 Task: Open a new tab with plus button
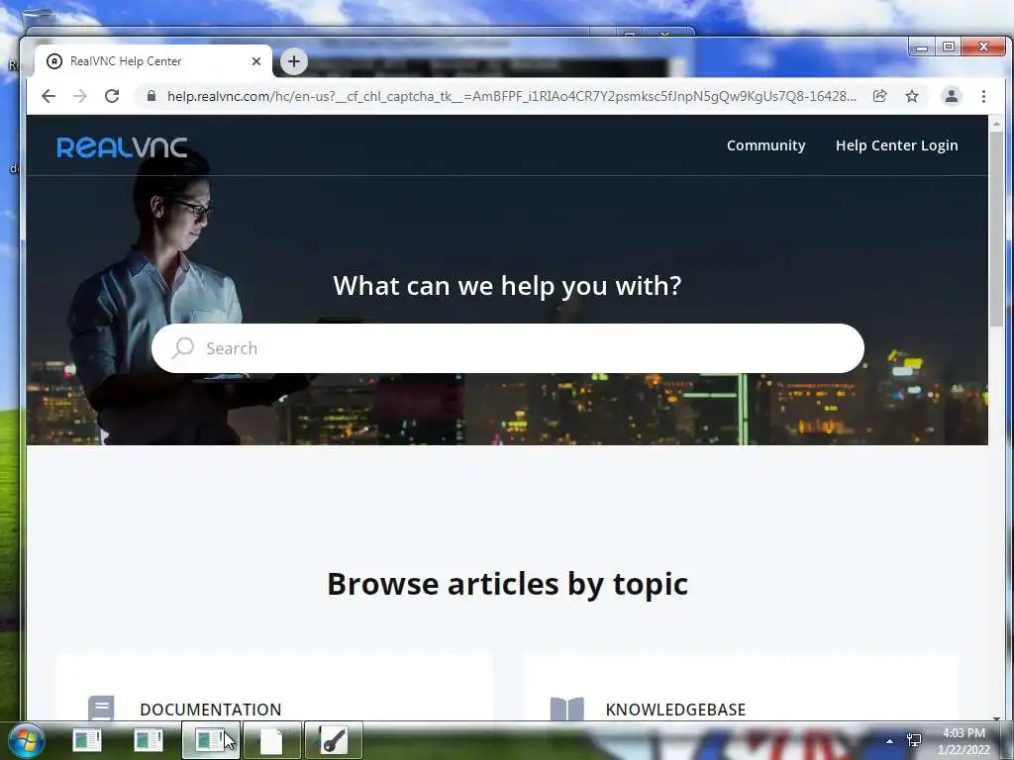(293, 61)
